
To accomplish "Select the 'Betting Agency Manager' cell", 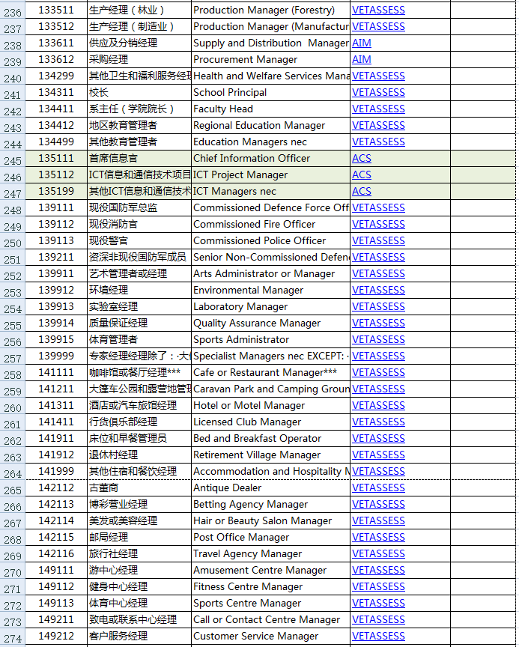I will (270, 504).
